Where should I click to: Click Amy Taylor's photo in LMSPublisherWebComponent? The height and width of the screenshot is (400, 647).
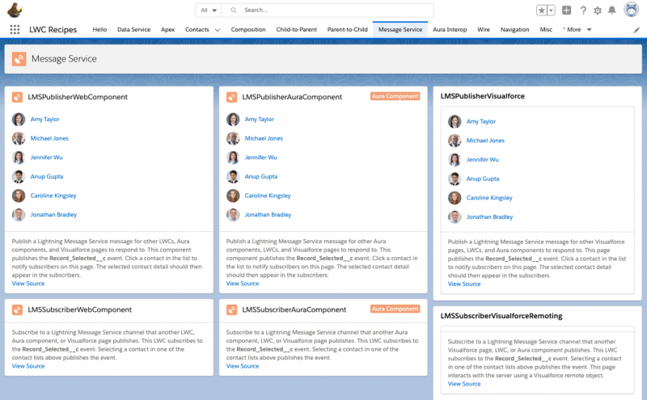coord(19,119)
